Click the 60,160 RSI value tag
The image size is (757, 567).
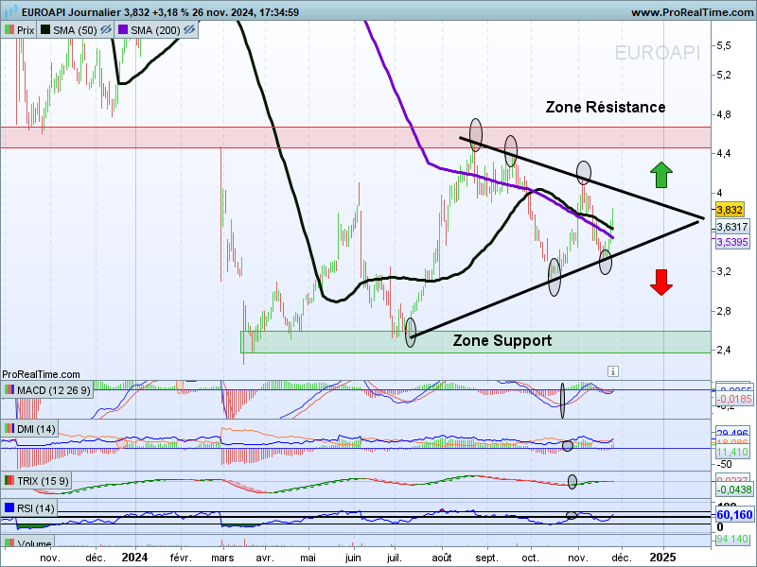click(x=734, y=514)
